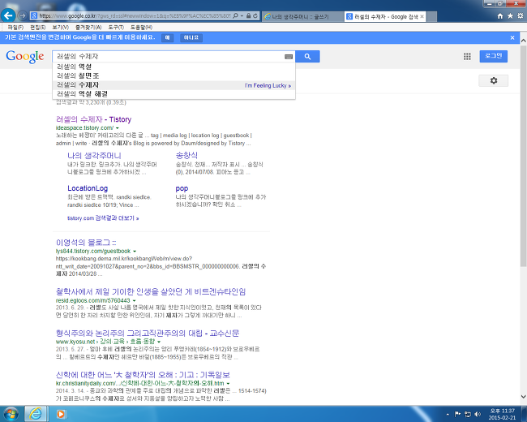Dismiss the blue notification bar with X
The width and height of the screenshot is (527, 422).
pos(512,37)
